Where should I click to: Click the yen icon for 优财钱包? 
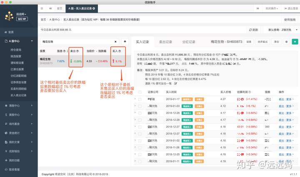6,151
